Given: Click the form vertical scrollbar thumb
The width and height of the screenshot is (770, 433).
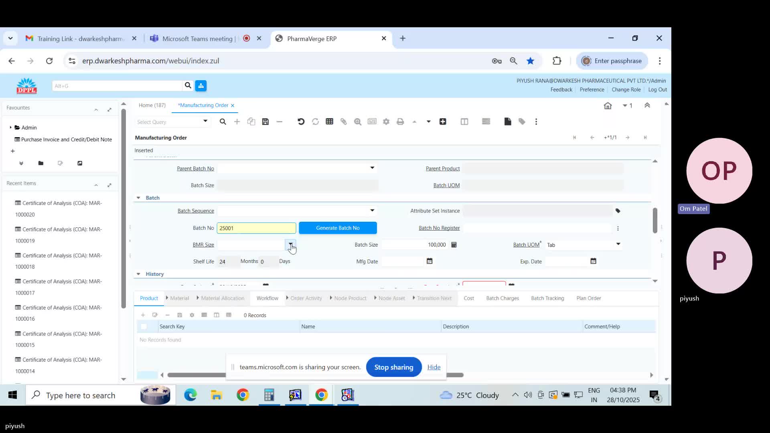Looking at the screenshot, I should click(655, 220).
